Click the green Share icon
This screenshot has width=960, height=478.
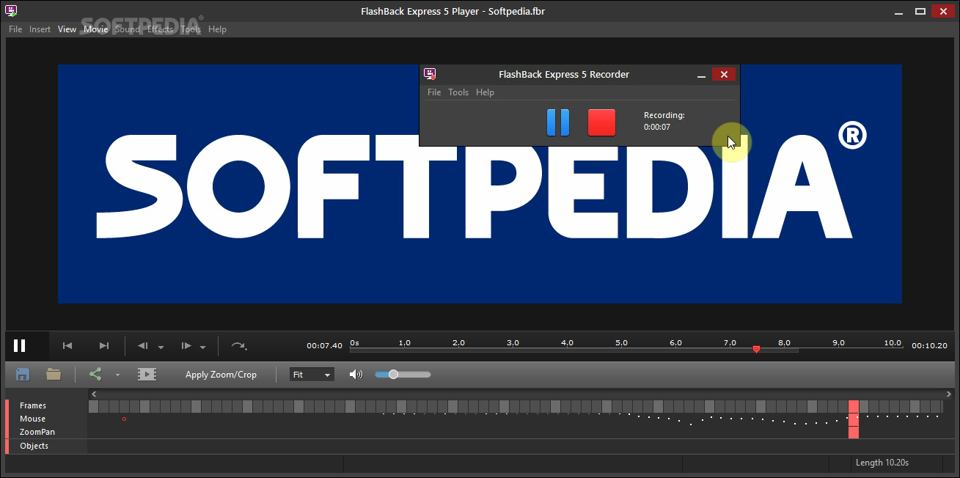95,374
